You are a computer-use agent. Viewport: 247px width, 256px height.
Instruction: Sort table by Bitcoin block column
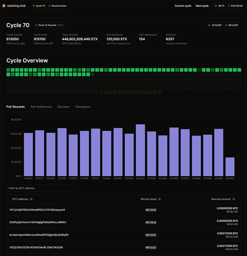point(159,199)
